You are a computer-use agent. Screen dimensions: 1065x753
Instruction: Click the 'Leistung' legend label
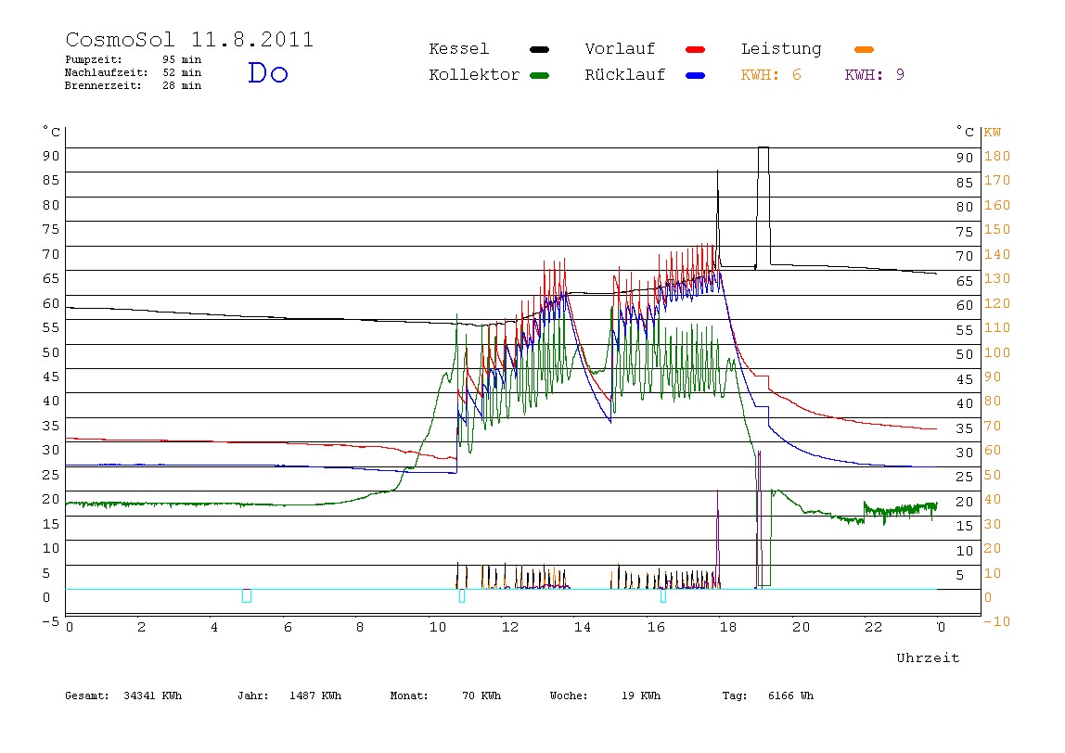[781, 49]
